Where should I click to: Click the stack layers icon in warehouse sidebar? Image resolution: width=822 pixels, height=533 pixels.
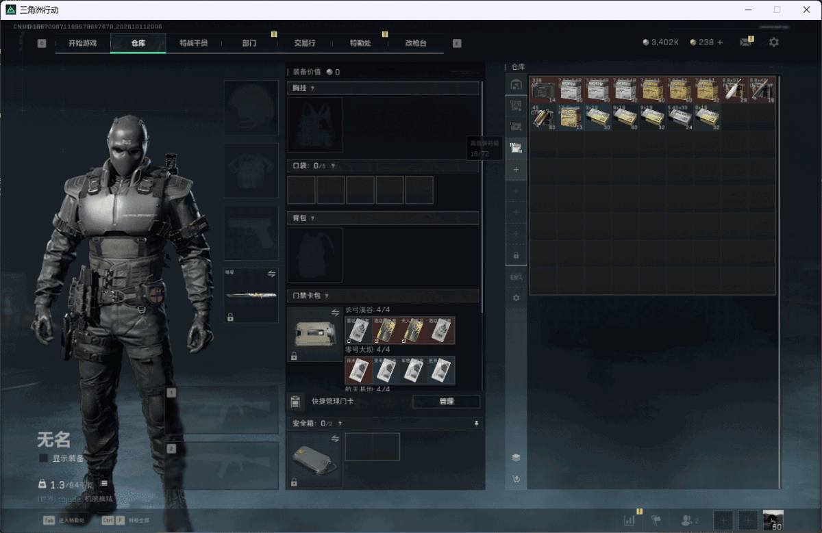pos(516,458)
